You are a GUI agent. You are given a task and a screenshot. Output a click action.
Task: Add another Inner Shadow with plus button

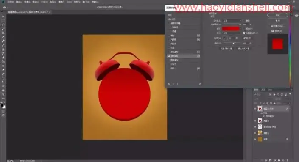[198, 40]
